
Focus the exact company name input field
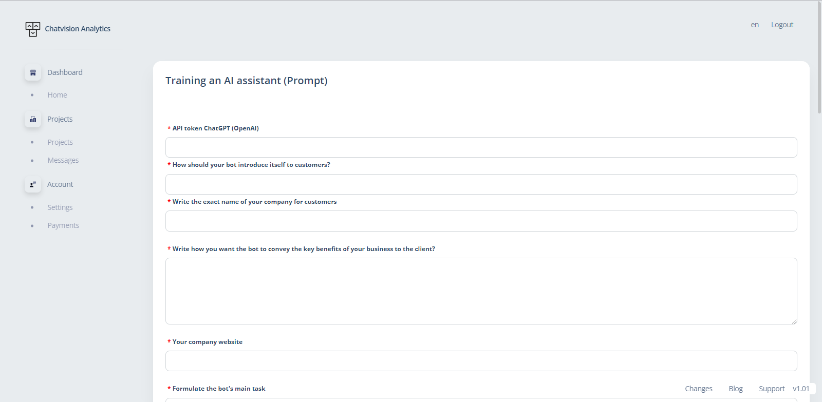point(481,221)
